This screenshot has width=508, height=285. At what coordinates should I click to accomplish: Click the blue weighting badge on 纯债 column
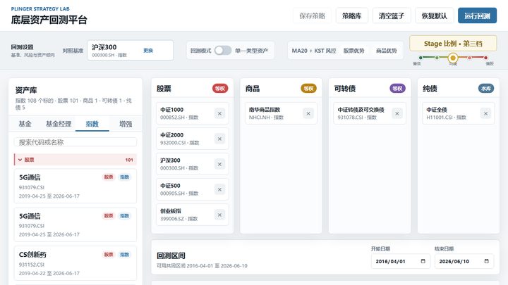point(486,89)
